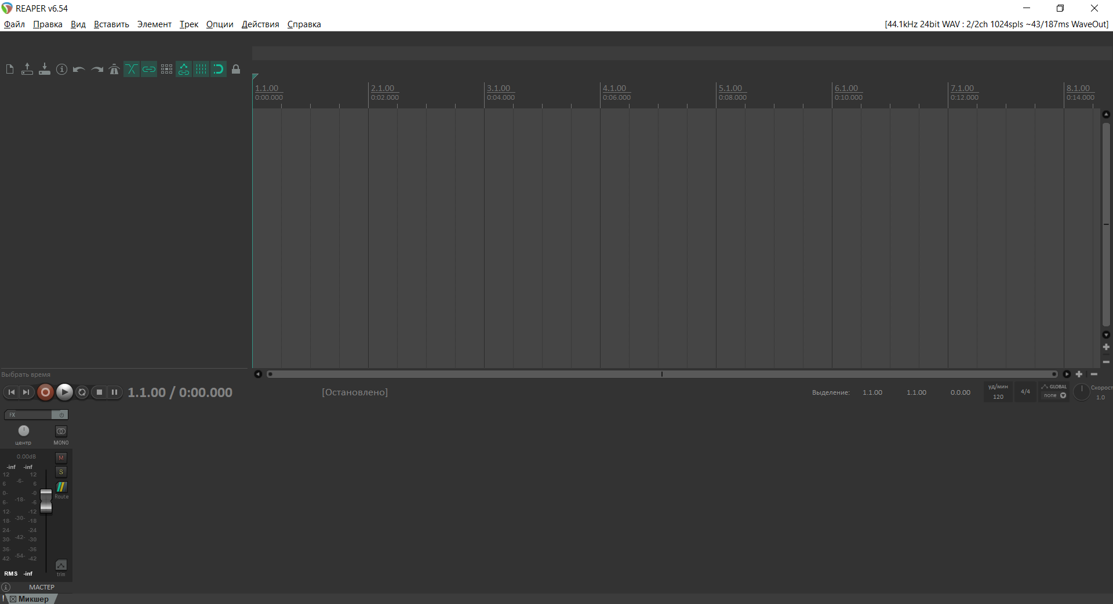Click the 4/4 time signature field
The image size is (1113, 604).
1025,392
